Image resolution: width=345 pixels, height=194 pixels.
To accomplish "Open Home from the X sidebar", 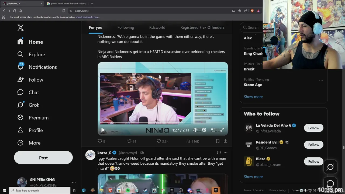I will pos(30,42).
